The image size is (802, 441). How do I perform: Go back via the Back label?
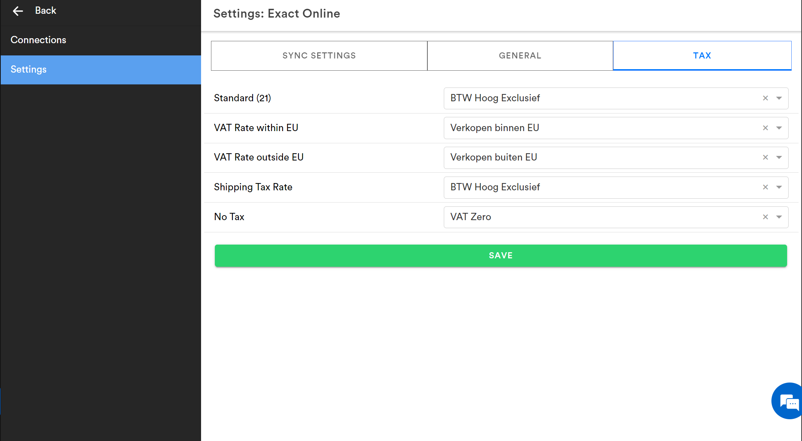[x=45, y=11]
